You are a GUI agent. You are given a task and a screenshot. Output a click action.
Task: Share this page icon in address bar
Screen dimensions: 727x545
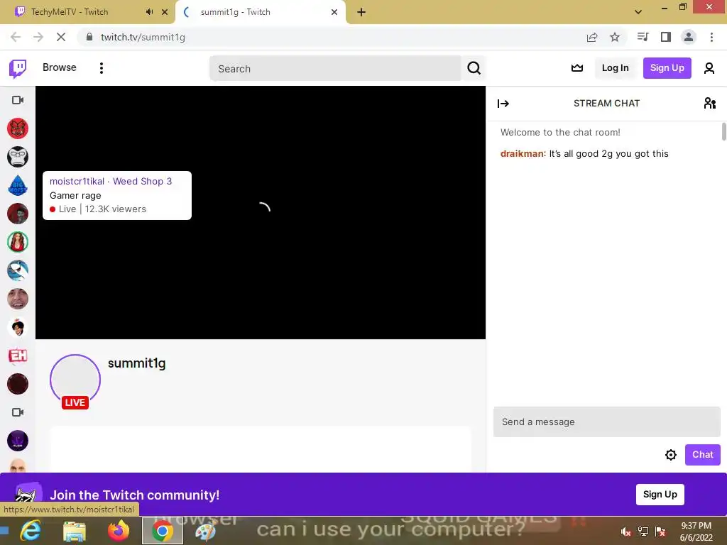pyautogui.click(x=592, y=37)
